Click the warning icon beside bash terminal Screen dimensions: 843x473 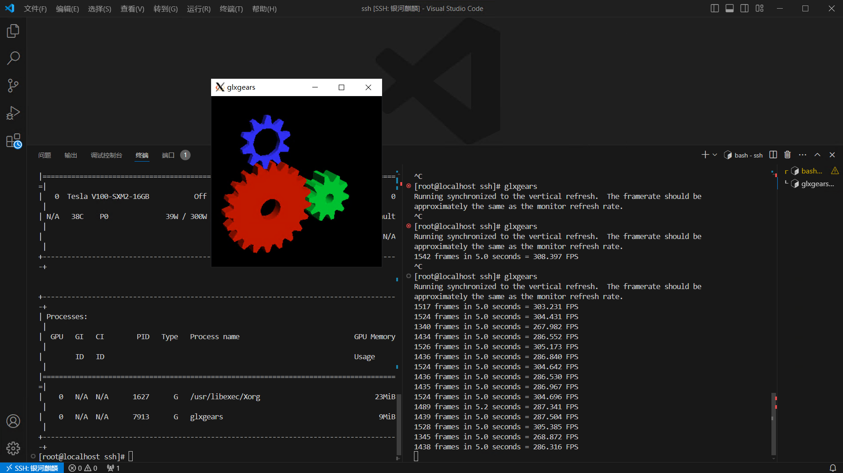pos(835,171)
